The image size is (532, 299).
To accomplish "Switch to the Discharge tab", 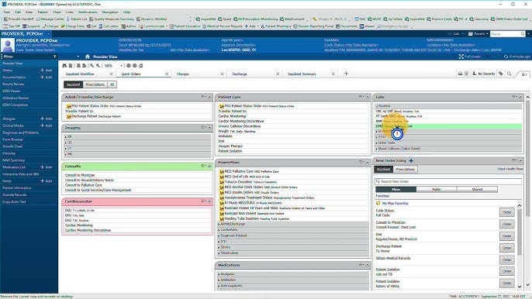I will click(x=240, y=74).
